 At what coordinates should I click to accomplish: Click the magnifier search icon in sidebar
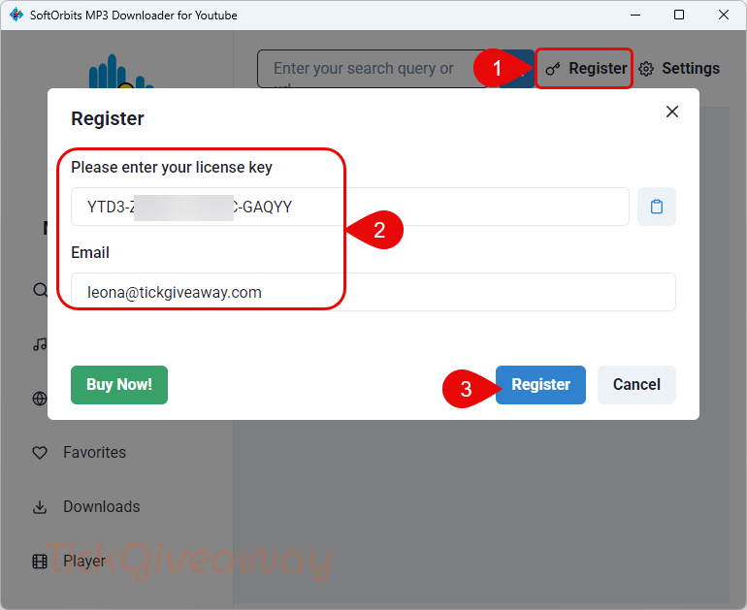point(41,290)
